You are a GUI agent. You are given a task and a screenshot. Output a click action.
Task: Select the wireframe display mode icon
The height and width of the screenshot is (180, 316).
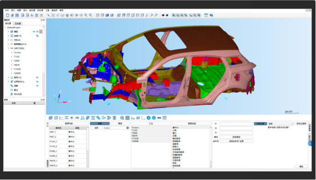coord(98,15)
